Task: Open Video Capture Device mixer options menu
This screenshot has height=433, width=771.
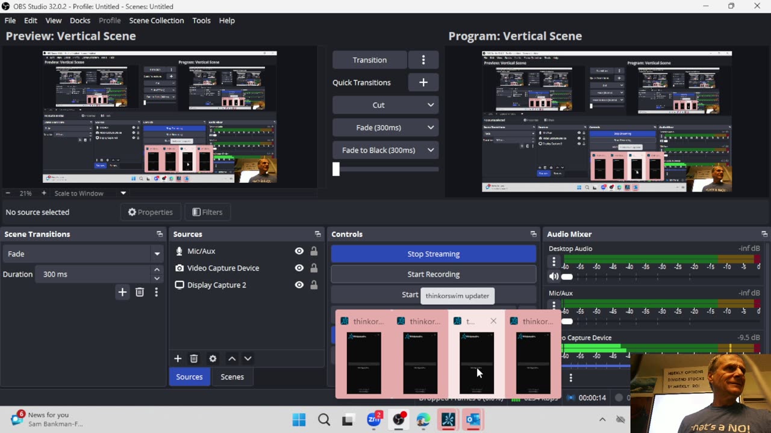Action: [570, 378]
